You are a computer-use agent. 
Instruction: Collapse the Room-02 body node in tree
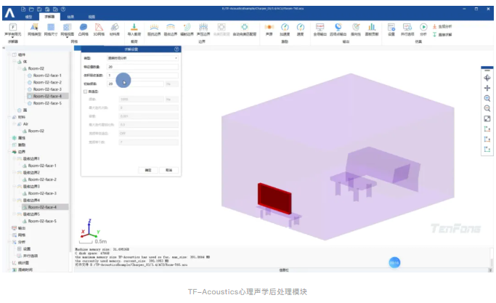20,68
